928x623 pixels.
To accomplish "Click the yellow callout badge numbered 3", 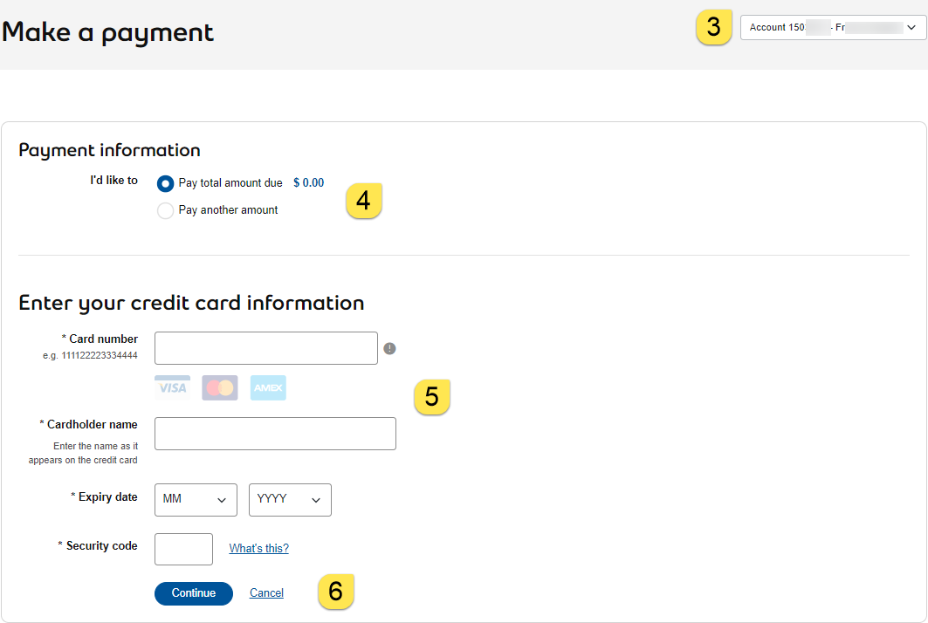I will click(x=713, y=27).
